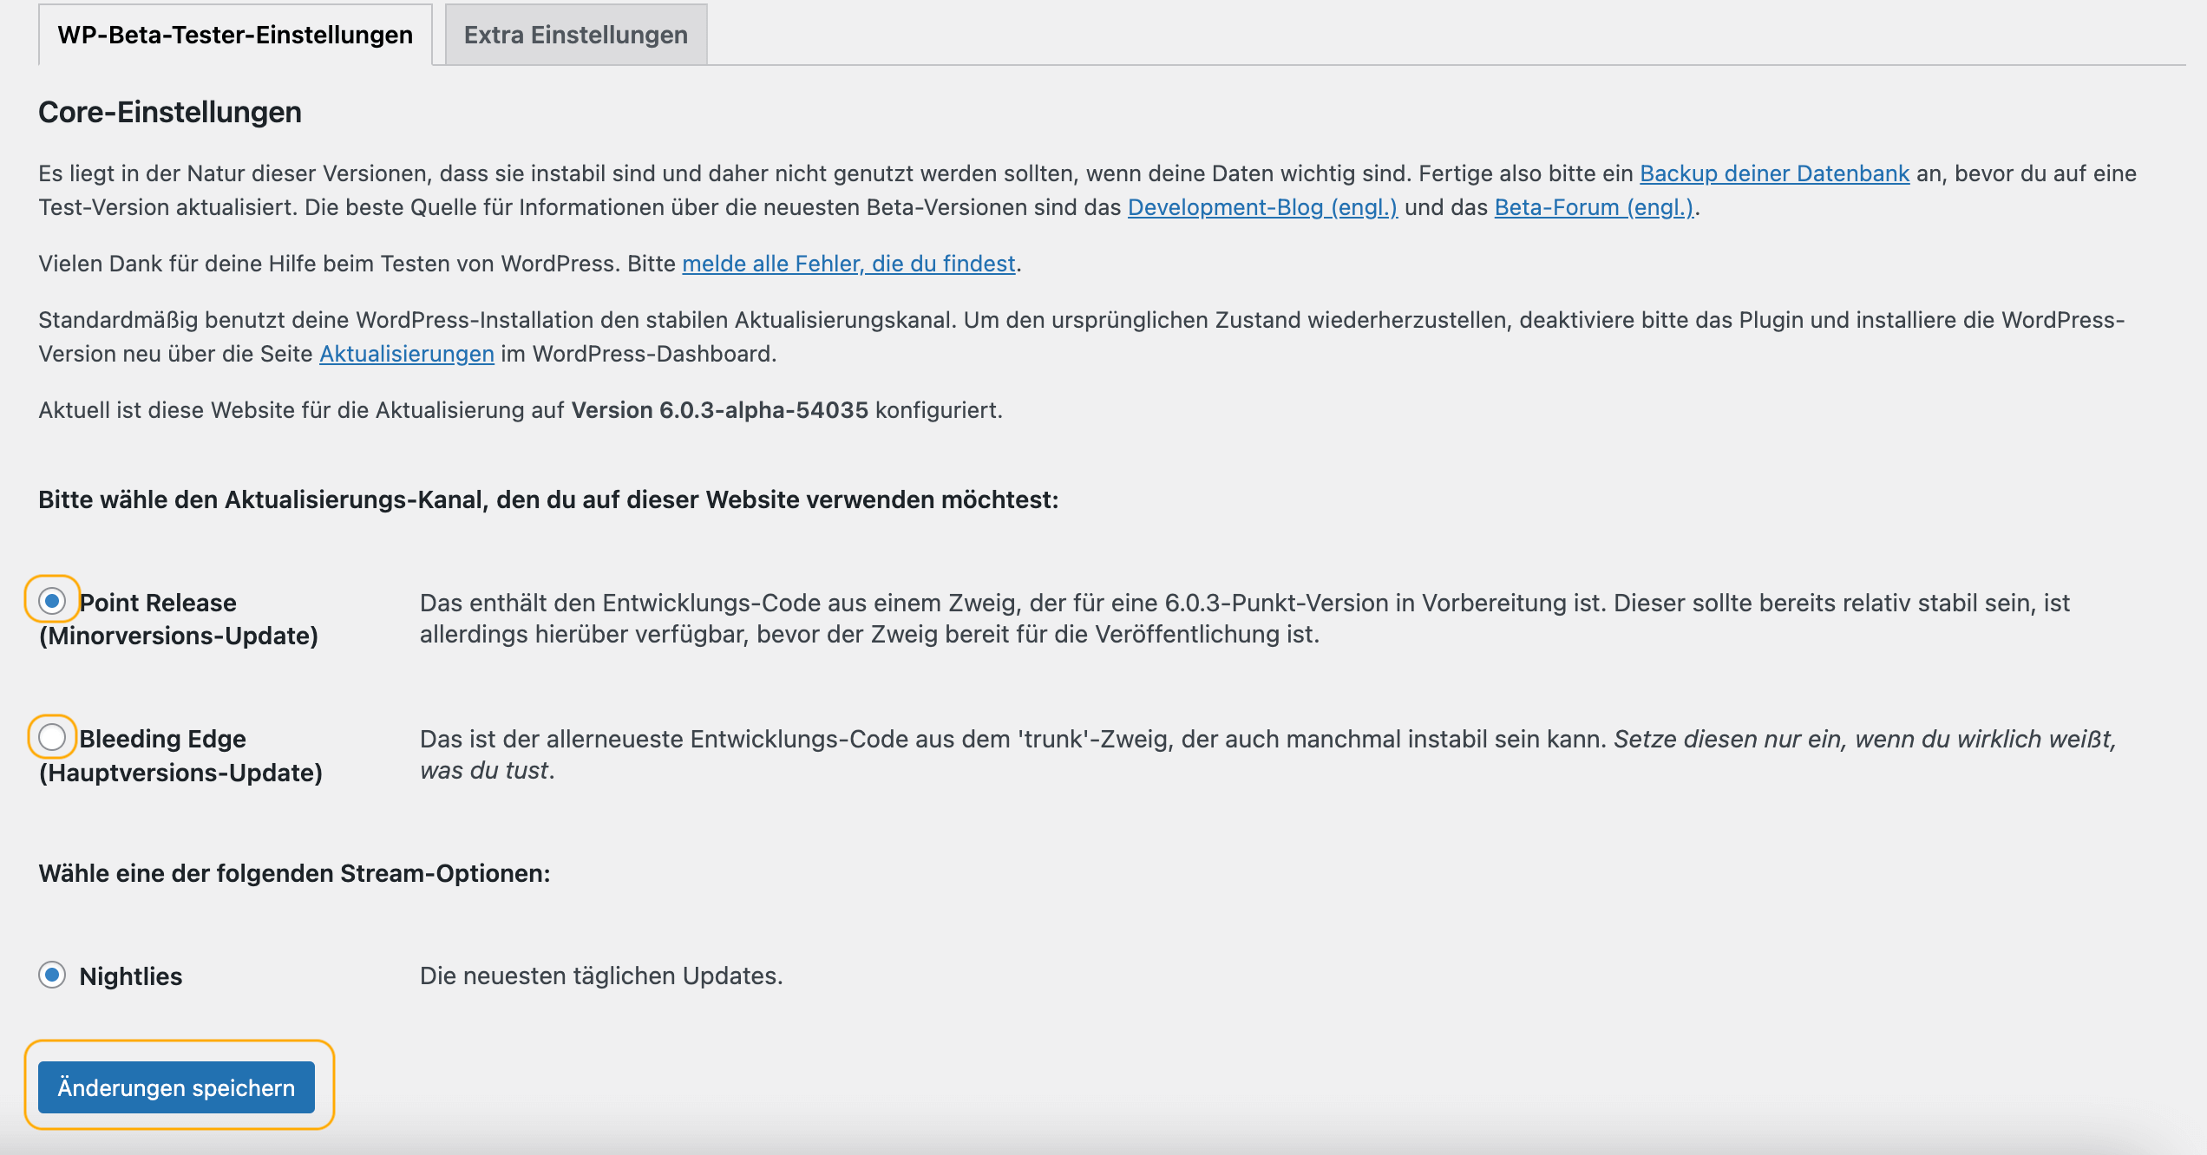
Task: Click the Core-Einstellungen heading
Action: click(168, 110)
